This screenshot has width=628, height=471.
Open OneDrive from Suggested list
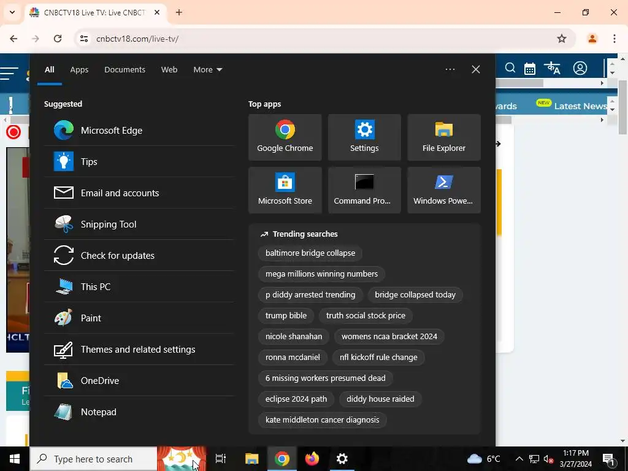click(139, 380)
